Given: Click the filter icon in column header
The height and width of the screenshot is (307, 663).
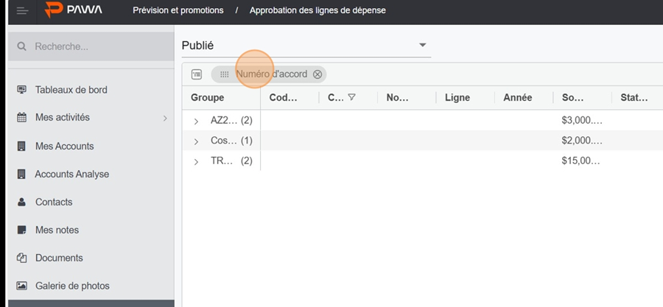Looking at the screenshot, I should tap(351, 97).
